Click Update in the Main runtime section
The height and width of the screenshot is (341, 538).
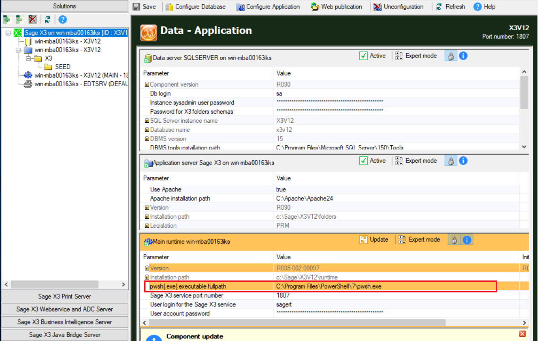click(375, 240)
